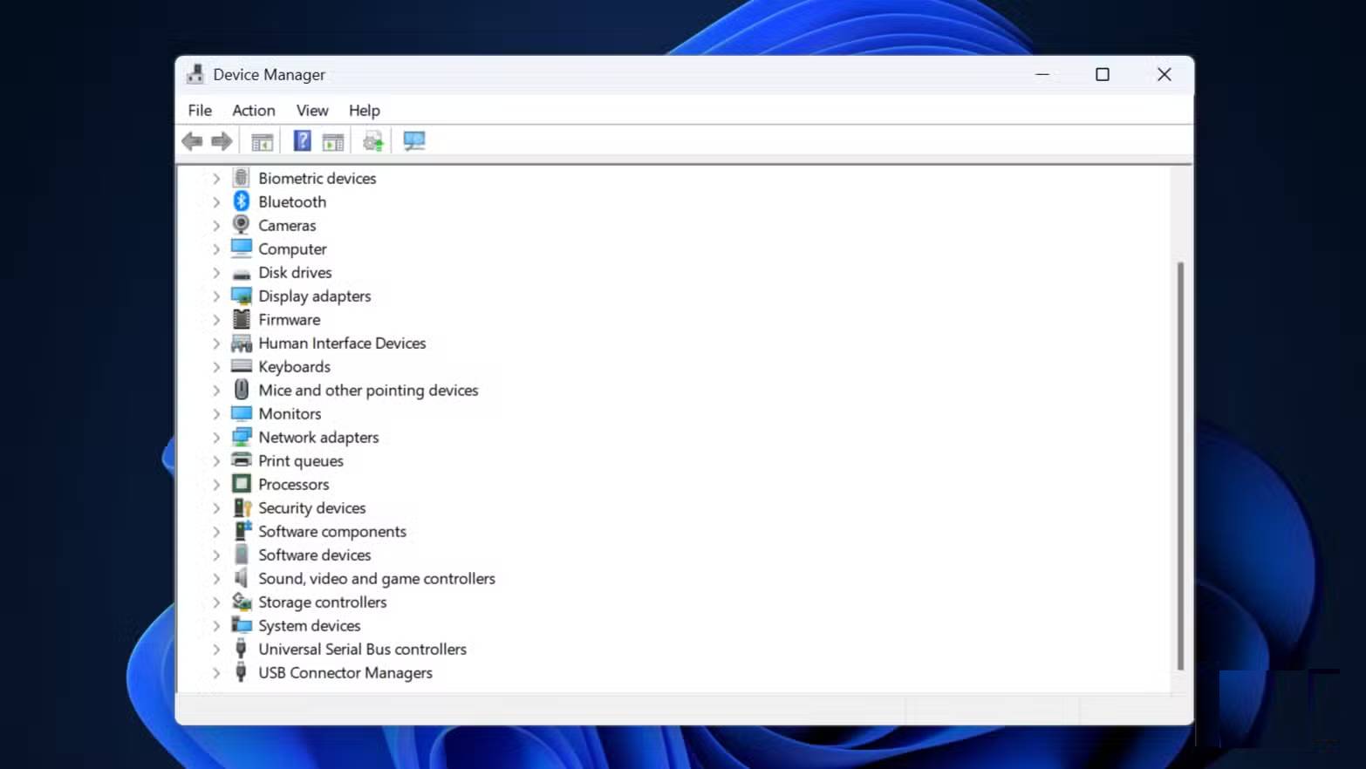Click the Firmware chip icon
This screenshot has height=769, width=1366.
242,320
